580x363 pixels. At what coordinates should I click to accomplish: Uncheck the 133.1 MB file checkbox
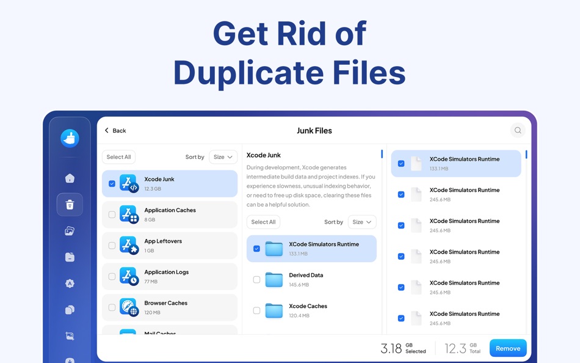point(401,163)
